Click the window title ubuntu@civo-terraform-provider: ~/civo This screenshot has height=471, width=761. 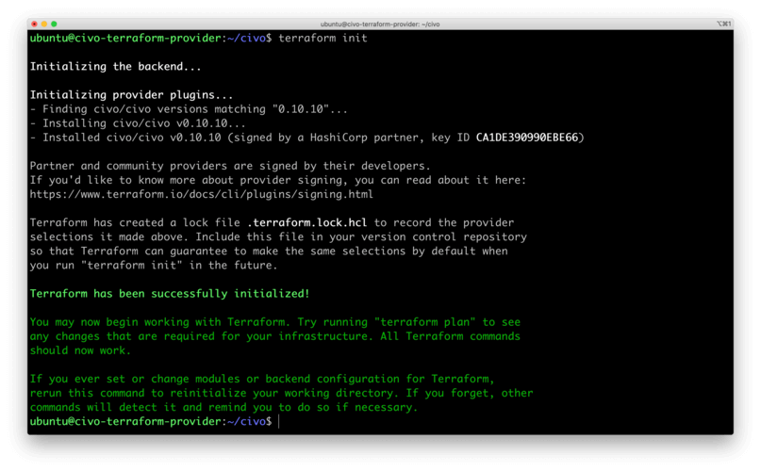click(380, 24)
